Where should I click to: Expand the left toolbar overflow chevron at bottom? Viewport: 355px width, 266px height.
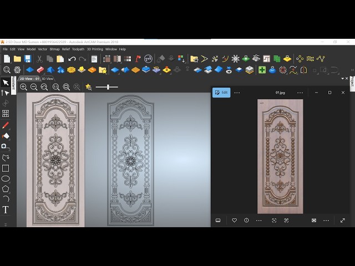point(6,224)
